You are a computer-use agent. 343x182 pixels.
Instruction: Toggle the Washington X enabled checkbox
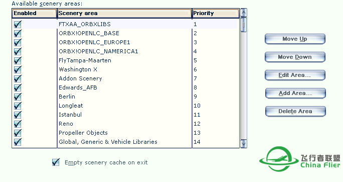pyautogui.click(x=18, y=69)
